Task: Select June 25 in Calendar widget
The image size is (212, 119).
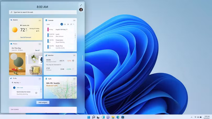Action: click(x=65, y=24)
